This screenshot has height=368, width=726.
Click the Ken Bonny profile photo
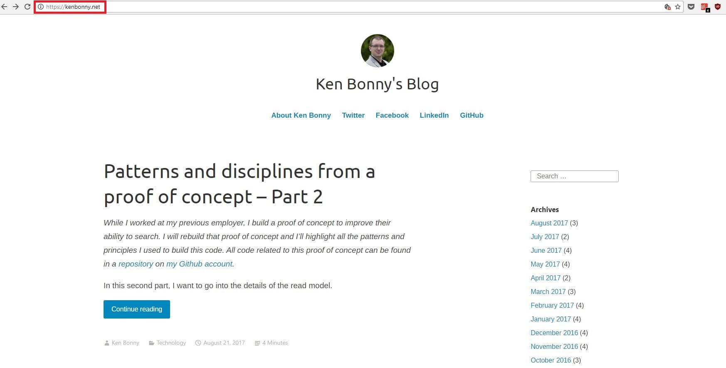[377, 51]
